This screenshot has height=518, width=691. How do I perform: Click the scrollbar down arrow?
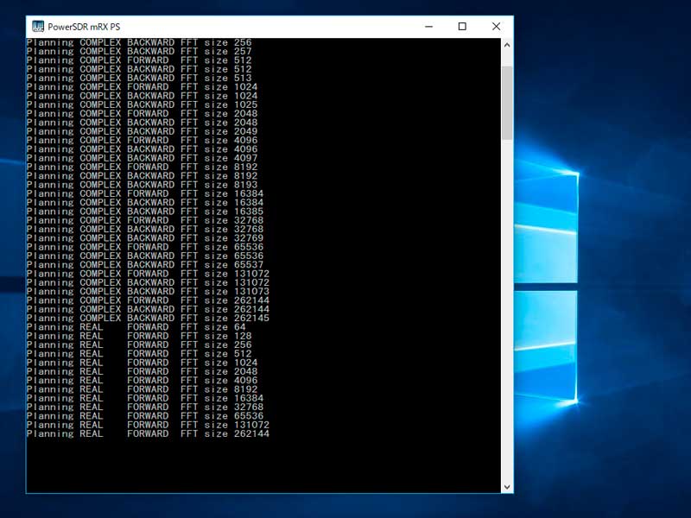tap(507, 487)
